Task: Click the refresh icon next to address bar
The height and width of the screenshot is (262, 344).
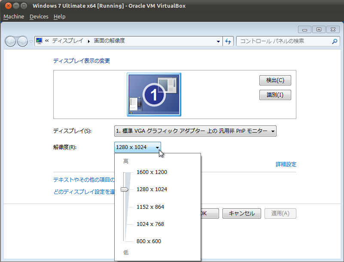Action: [228, 41]
